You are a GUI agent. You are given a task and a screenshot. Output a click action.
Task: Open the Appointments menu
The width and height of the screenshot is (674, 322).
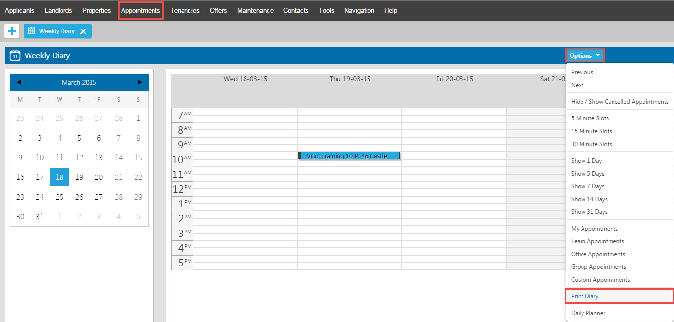140,10
